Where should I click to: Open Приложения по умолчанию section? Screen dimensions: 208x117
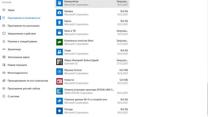click(23, 26)
